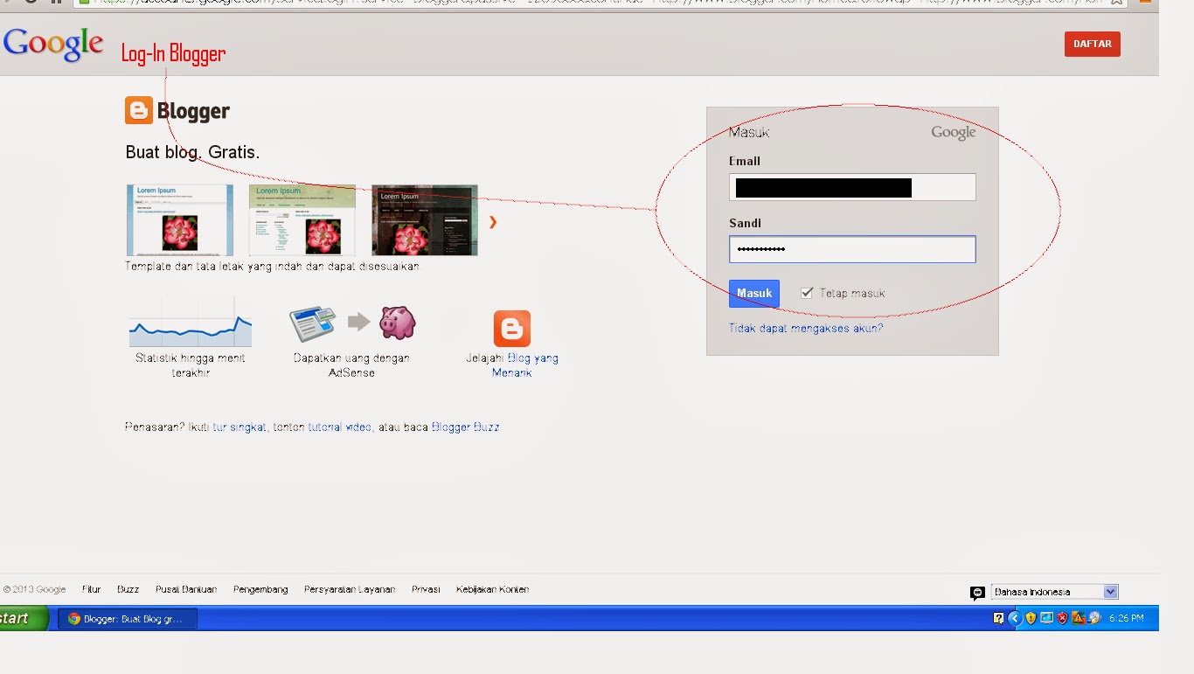Click the pink piggy bank icon

[x=398, y=323]
